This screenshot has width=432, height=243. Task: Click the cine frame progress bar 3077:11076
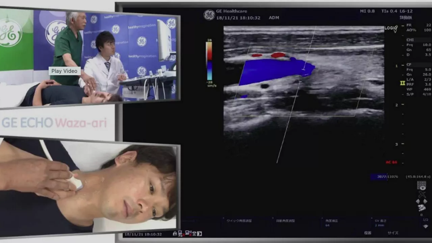pos(384,177)
